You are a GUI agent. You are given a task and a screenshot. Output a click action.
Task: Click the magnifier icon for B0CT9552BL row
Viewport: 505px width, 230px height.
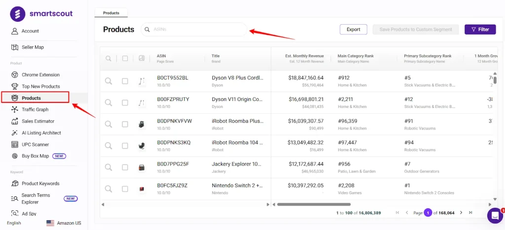click(108, 81)
